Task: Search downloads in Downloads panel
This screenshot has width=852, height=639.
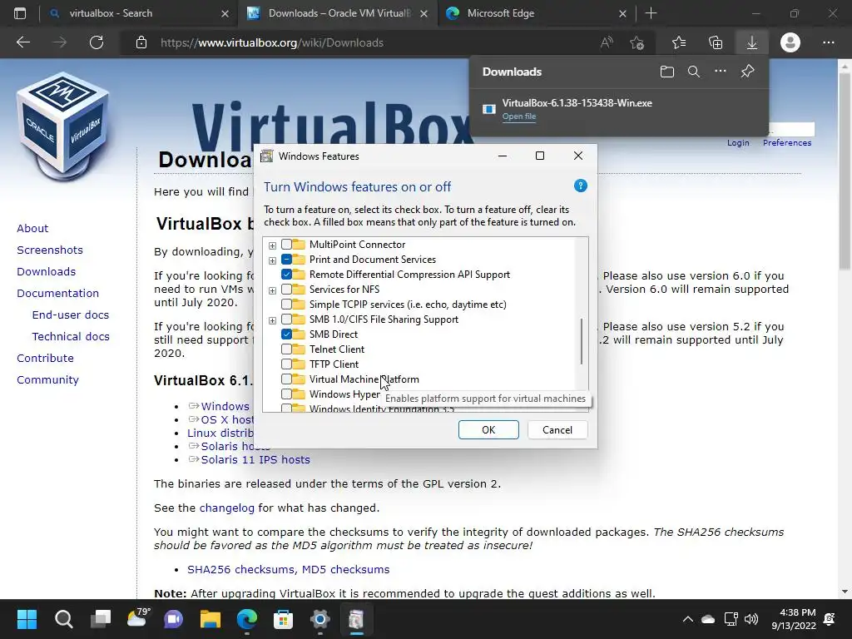Action: [693, 72]
